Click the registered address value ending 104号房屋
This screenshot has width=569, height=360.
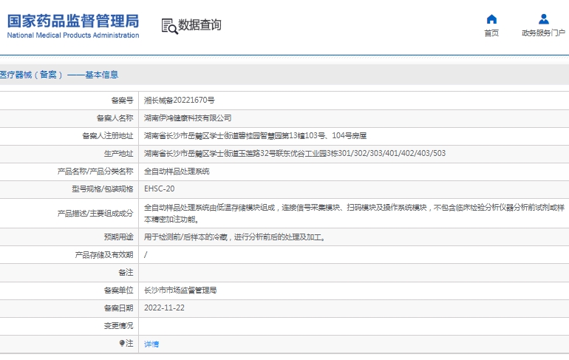coord(255,136)
